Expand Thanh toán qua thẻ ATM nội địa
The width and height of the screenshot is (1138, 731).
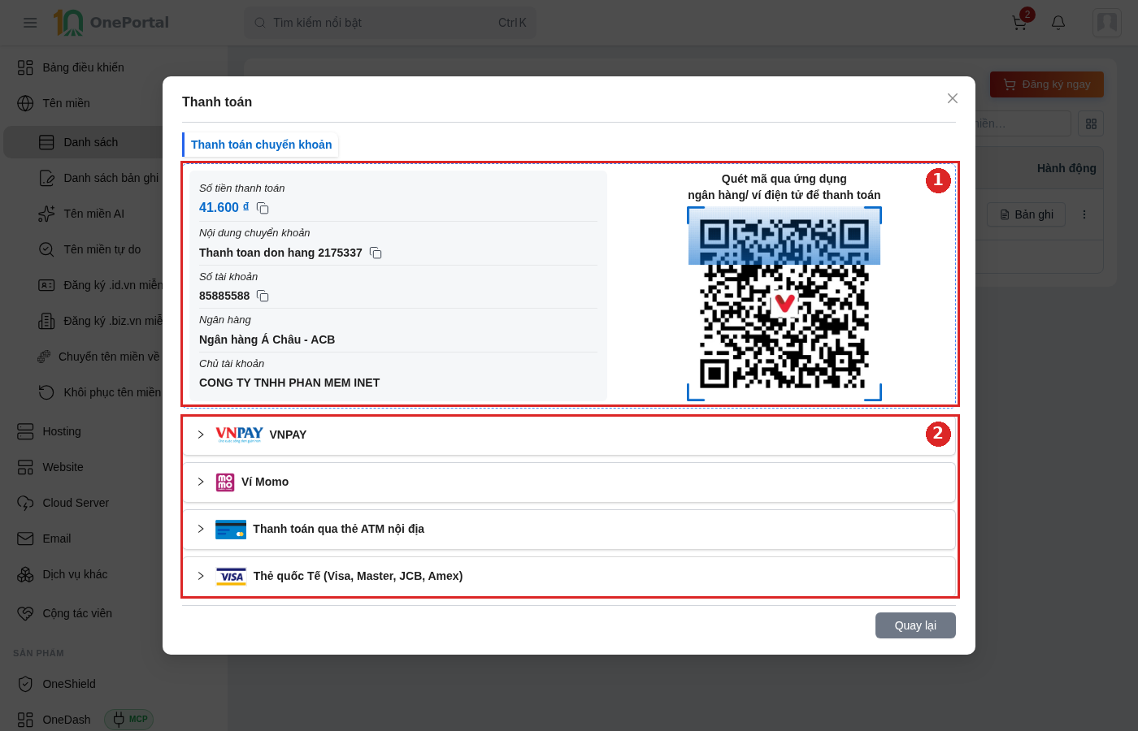click(201, 529)
